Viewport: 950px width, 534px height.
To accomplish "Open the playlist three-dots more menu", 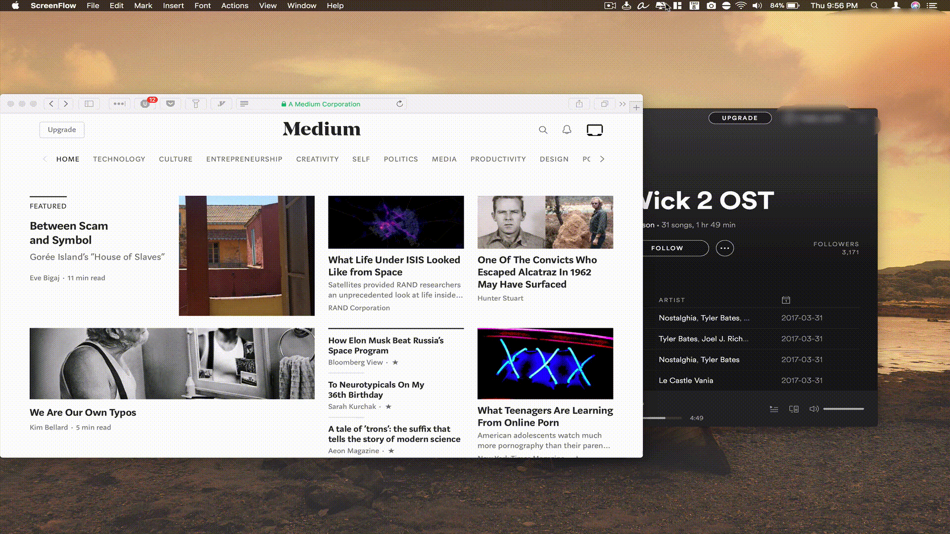I will (x=724, y=248).
